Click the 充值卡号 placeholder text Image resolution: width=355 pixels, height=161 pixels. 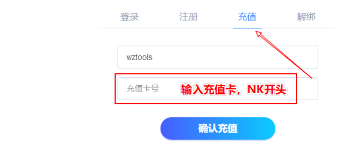click(x=143, y=89)
